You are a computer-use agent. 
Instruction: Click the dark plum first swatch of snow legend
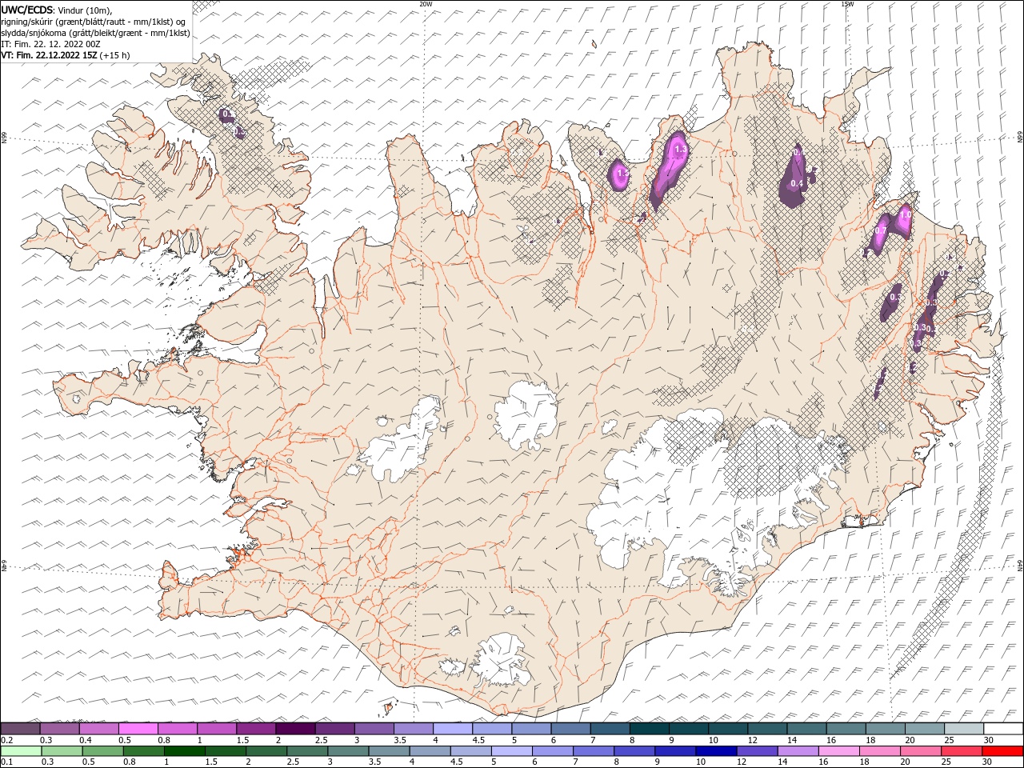point(20,729)
